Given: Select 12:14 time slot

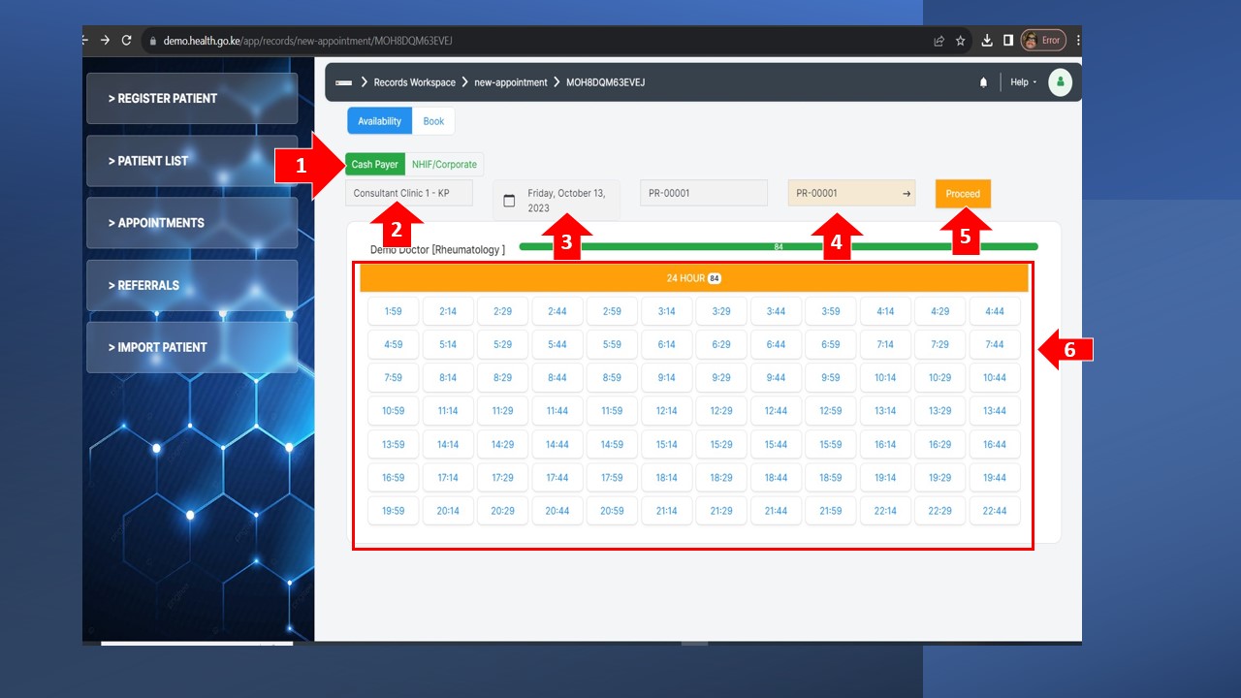Looking at the screenshot, I should click(x=666, y=410).
